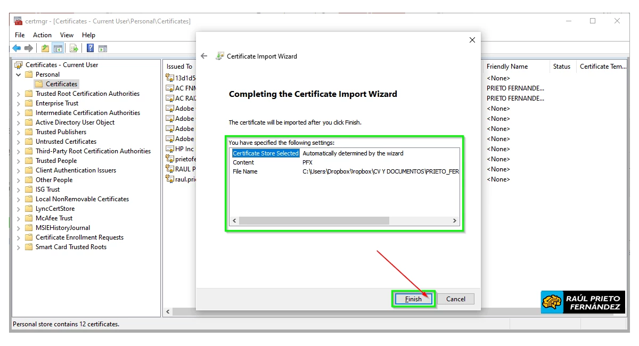Open the View menu
This screenshot has height=346, width=639.
[67, 35]
